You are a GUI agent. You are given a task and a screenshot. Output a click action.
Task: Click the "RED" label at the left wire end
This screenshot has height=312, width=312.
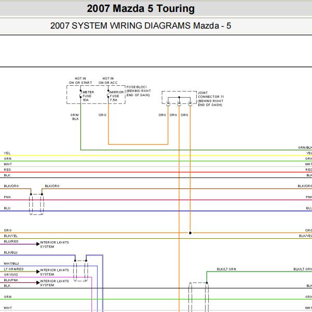pyautogui.click(x=7, y=170)
